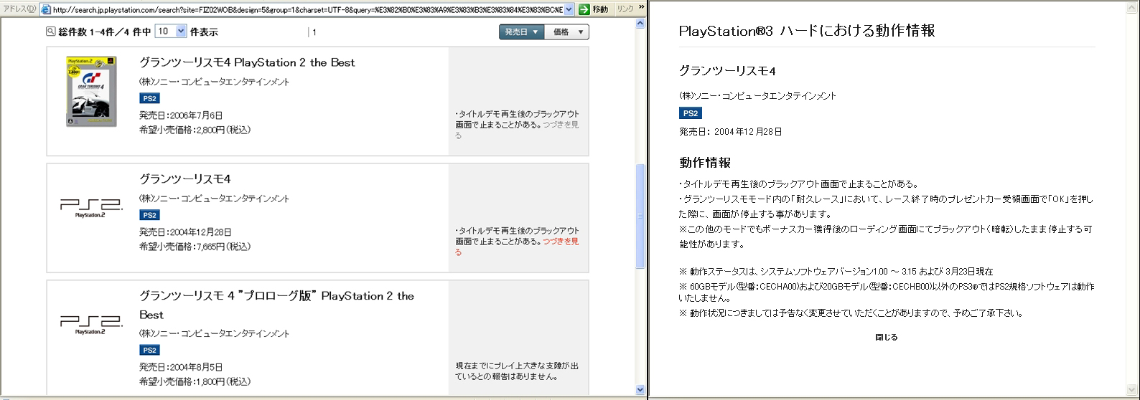Open the results-per-page dropdown showing 10

[x=171, y=32]
